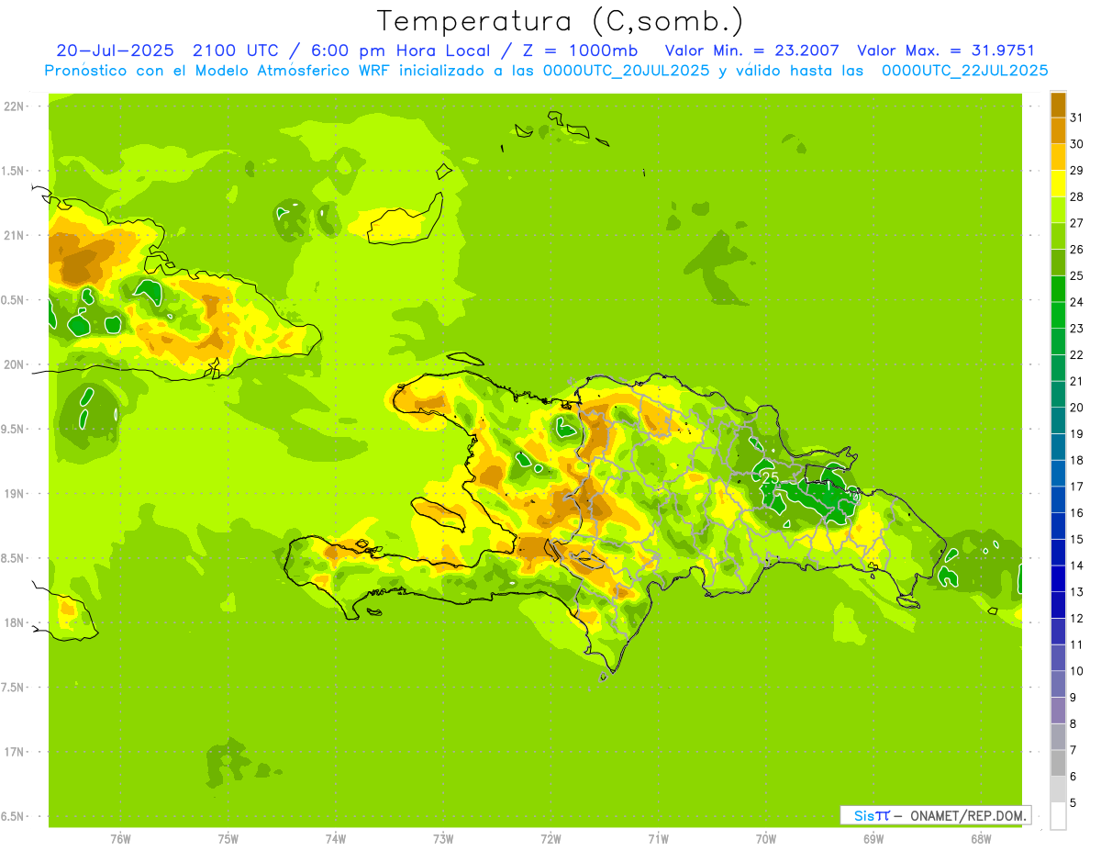Pick the yellow legend swatch between 28 and 29

pos(1058,184)
